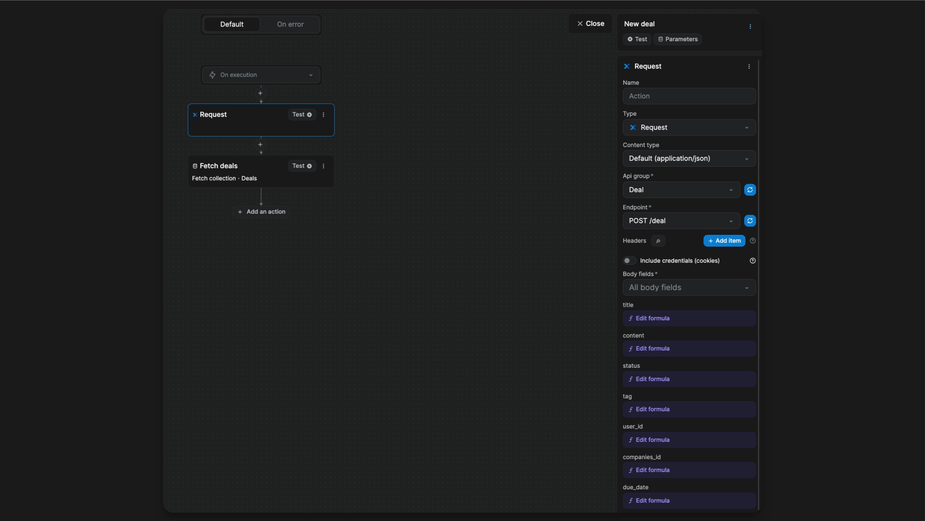Open the New deal panel options menu
This screenshot has width=925, height=521.
click(750, 26)
